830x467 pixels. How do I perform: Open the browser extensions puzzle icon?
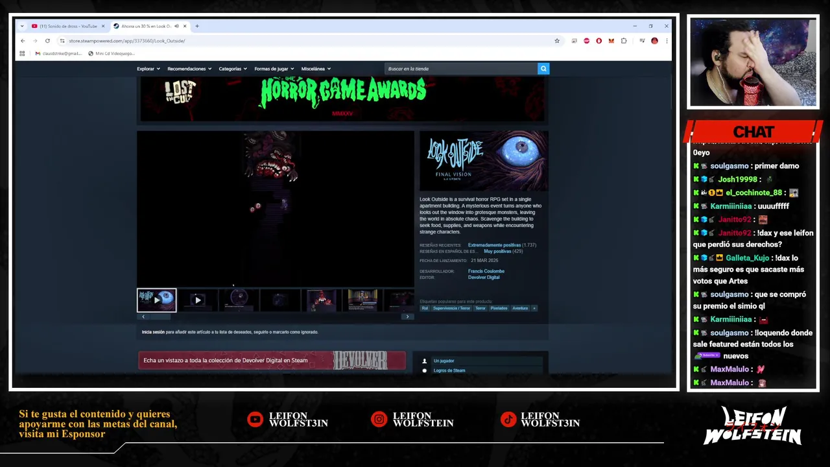pyautogui.click(x=624, y=41)
